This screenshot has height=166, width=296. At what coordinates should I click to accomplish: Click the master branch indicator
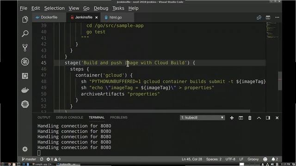(29, 159)
